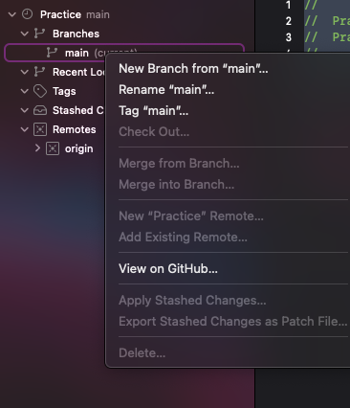Click the Stashed Changes tray icon
This screenshot has width=350, height=408.
tap(40, 110)
